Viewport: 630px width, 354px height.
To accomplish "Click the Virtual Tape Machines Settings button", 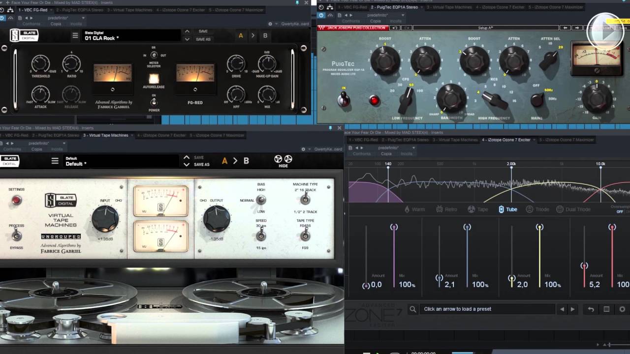I will point(16,200).
